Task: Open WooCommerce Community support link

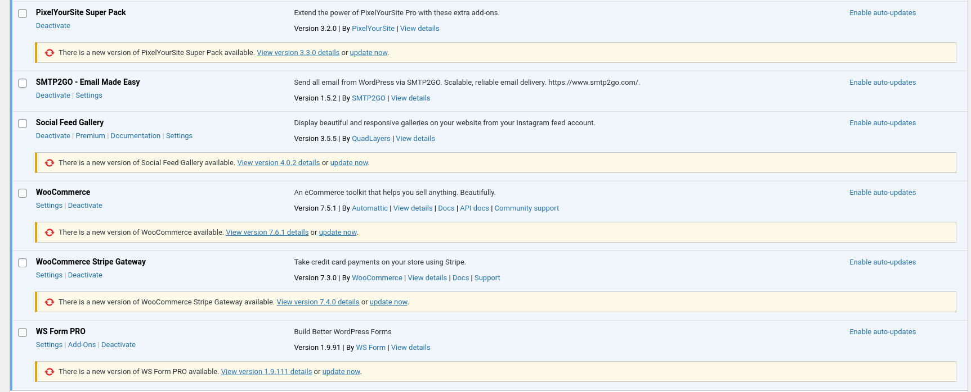Action: [526, 208]
